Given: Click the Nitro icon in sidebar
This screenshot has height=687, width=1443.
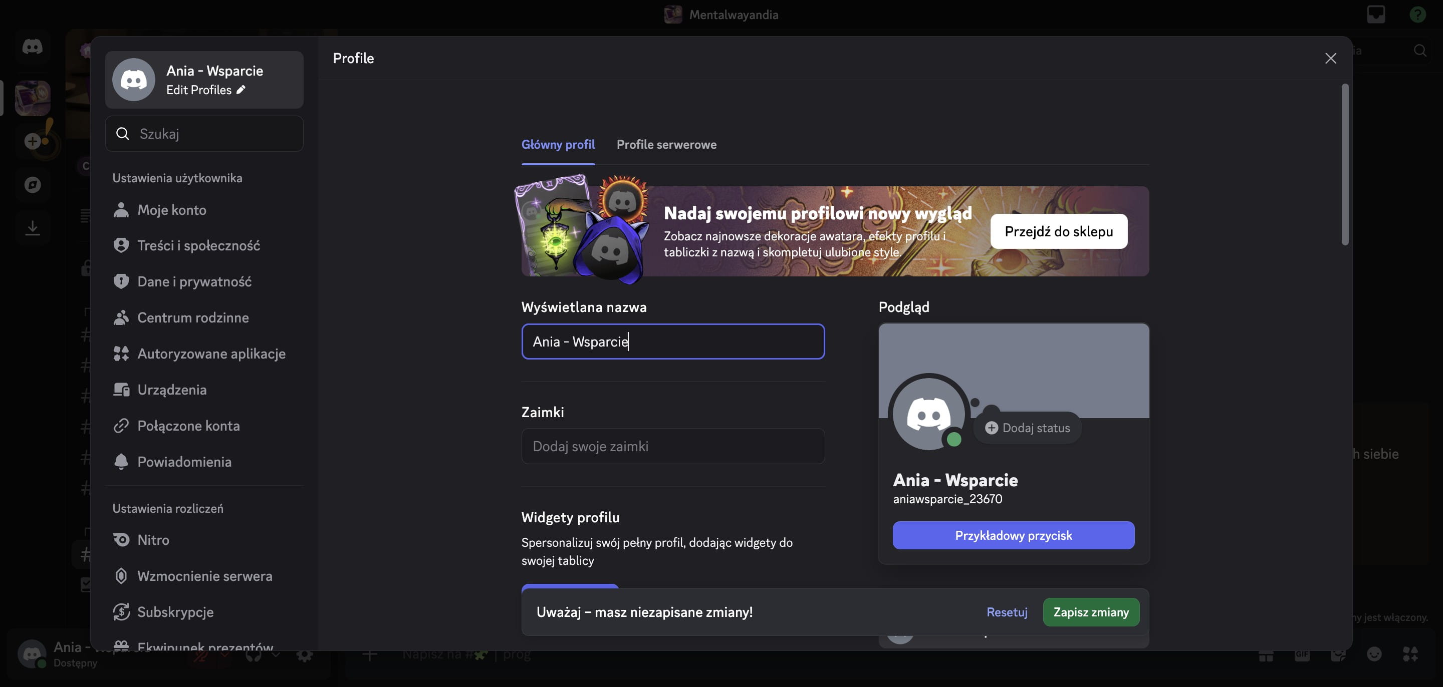Looking at the screenshot, I should 121,540.
